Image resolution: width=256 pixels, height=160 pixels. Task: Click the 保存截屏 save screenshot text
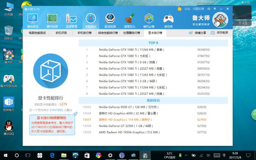[222, 33]
